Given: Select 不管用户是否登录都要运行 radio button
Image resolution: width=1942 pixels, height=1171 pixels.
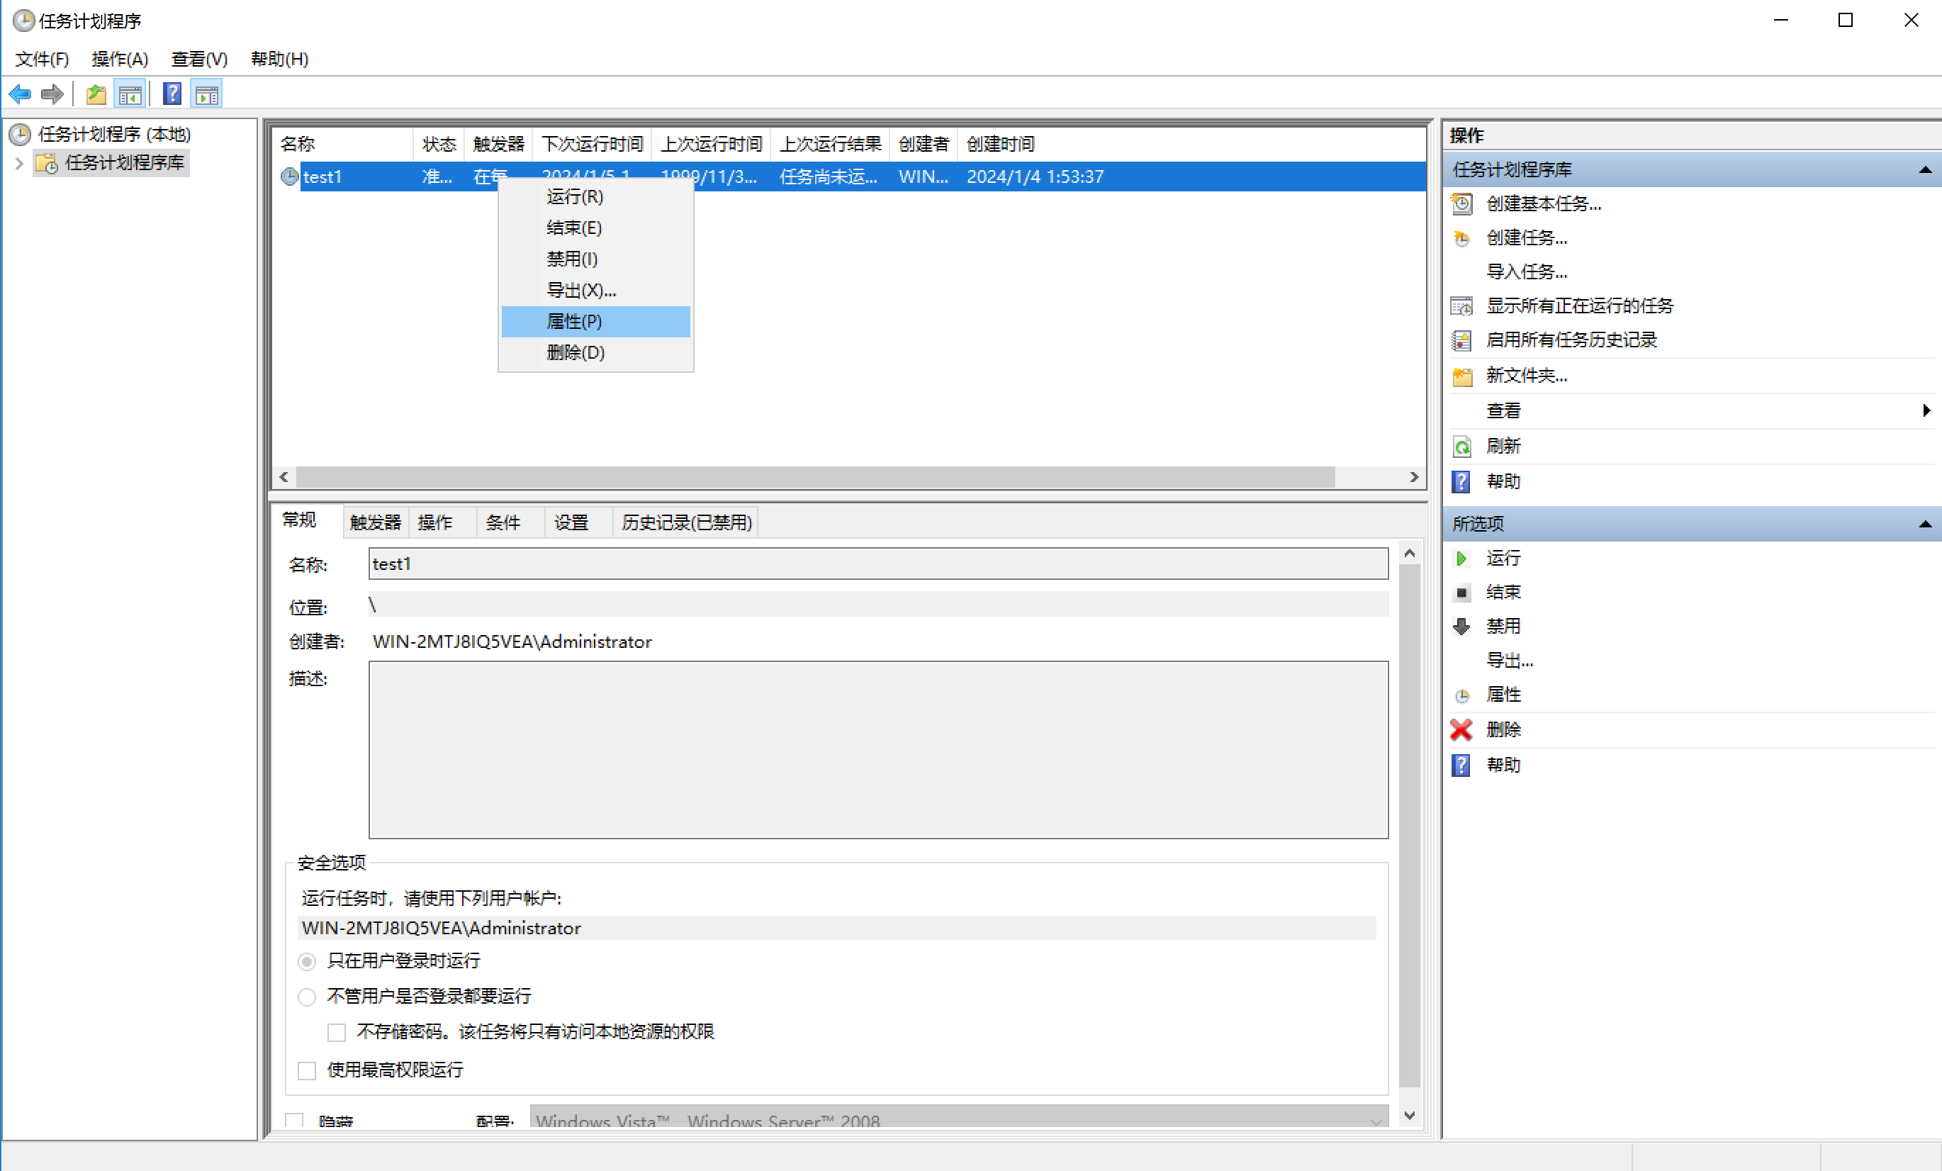Looking at the screenshot, I should point(307,997).
